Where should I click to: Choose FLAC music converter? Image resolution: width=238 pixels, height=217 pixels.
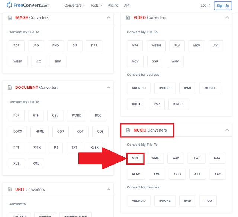point(196,158)
